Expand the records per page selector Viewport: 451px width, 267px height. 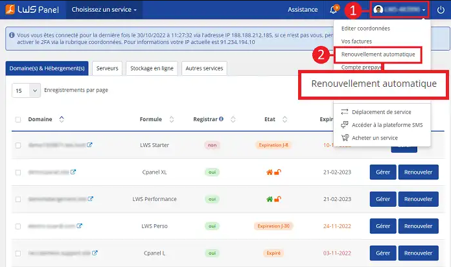click(x=26, y=91)
